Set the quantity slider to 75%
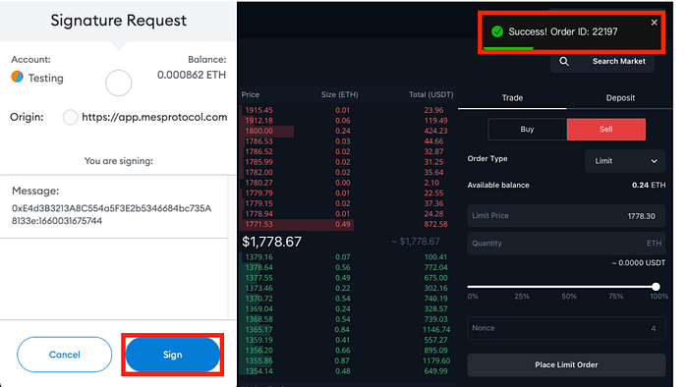The height and width of the screenshot is (387, 688). point(615,297)
